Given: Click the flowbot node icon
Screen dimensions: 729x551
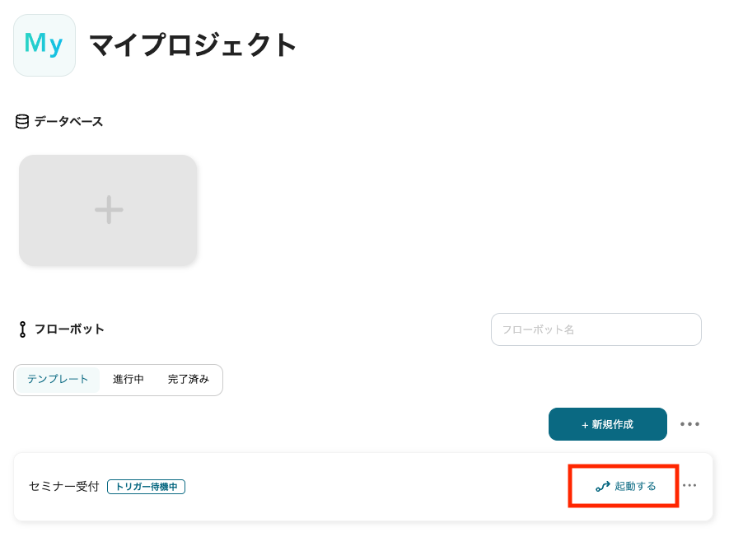Looking at the screenshot, I should point(22,329).
